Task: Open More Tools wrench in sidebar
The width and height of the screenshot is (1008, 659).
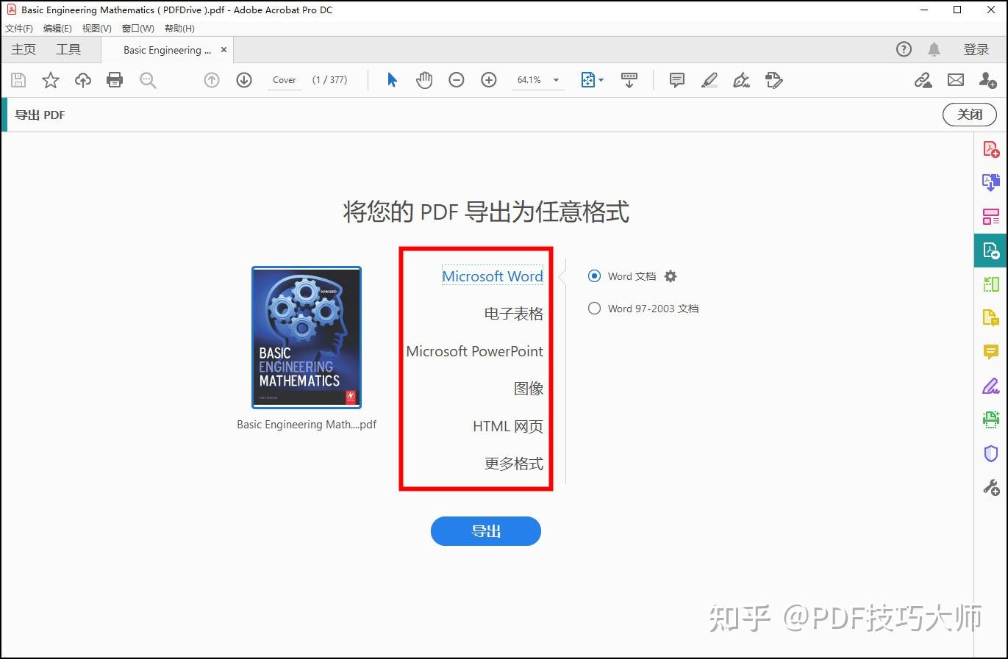Action: pyautogui.click(x=991, y=487)
